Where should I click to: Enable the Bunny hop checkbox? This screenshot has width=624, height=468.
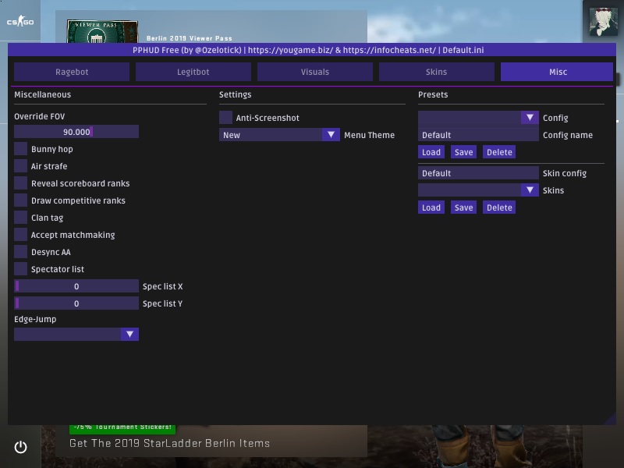[x=21, y=149]
